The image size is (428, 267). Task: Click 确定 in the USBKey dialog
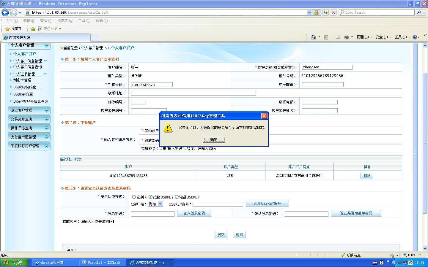[214, 140]
